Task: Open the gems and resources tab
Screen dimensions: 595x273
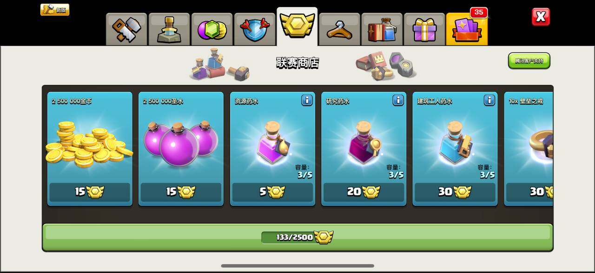Action: (x=212, y=29)
